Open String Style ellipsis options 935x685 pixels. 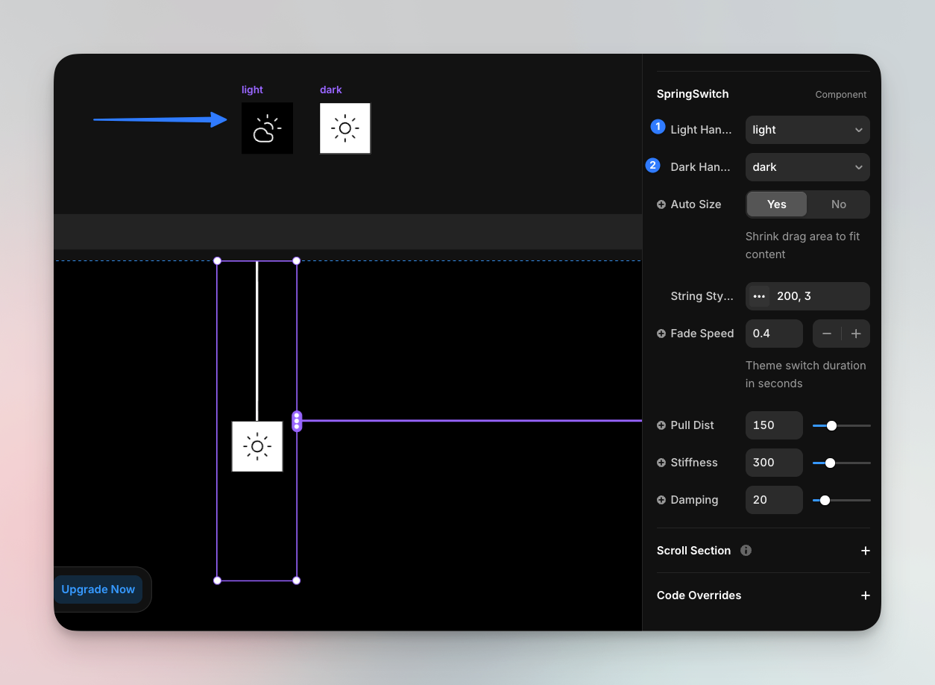759,296
